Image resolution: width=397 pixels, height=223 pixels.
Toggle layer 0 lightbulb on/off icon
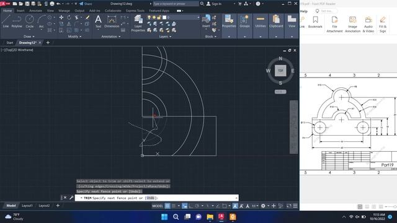[x=149, y=17]
